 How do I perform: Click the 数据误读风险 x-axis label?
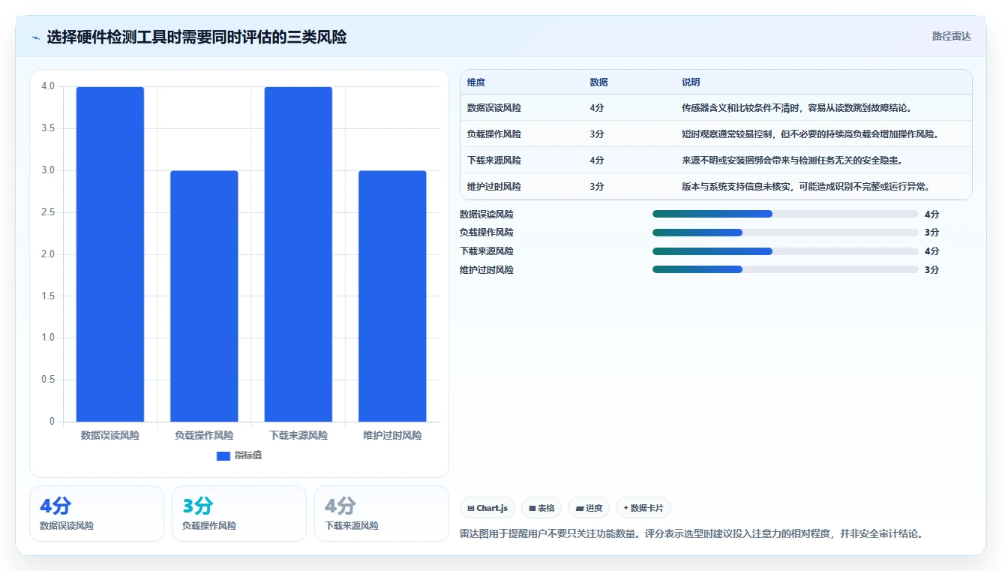coord(110,435)
